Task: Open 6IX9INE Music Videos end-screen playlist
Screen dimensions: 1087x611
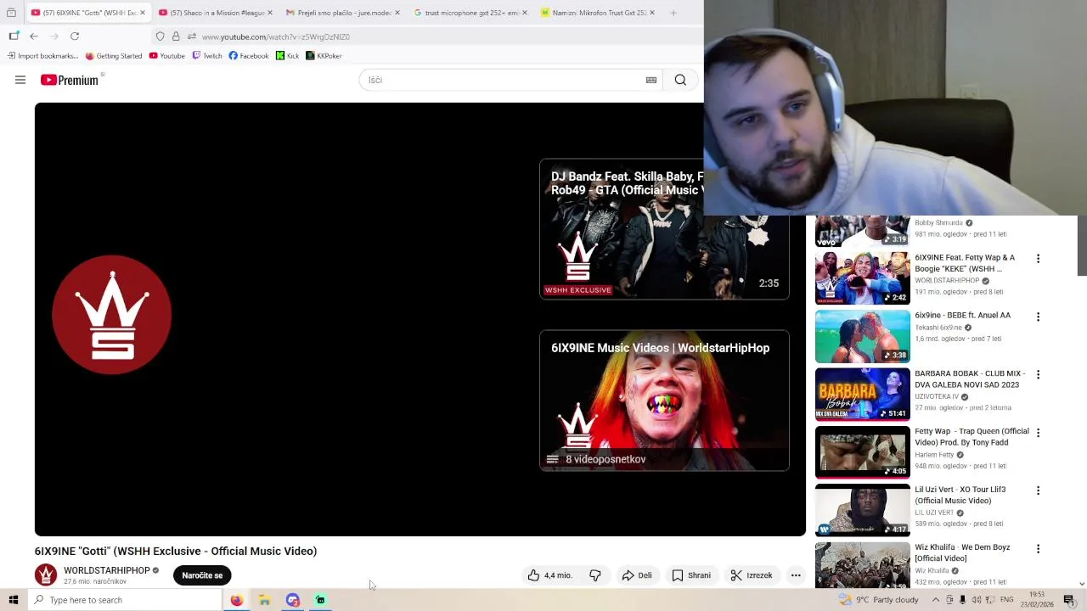Action: tap(664, 401)
